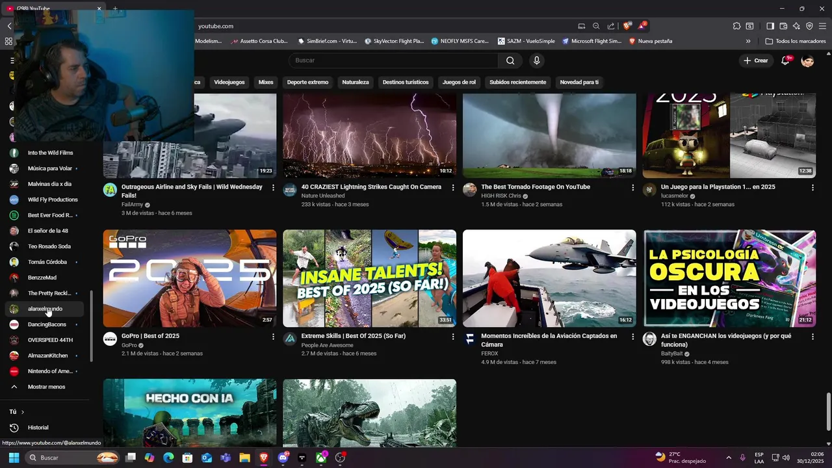Open the GoPro 2025 video thumbnail
The width and height of the screenshot is (832, 468).
click(190, 278)
